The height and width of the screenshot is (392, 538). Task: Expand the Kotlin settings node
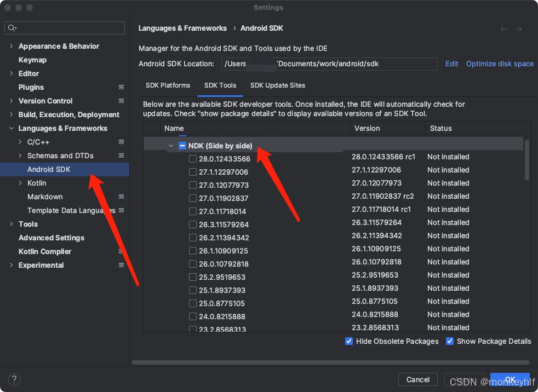[x=20, y=183]
